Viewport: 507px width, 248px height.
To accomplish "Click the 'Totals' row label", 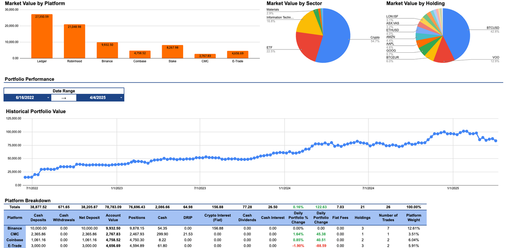I will (15, 207).
